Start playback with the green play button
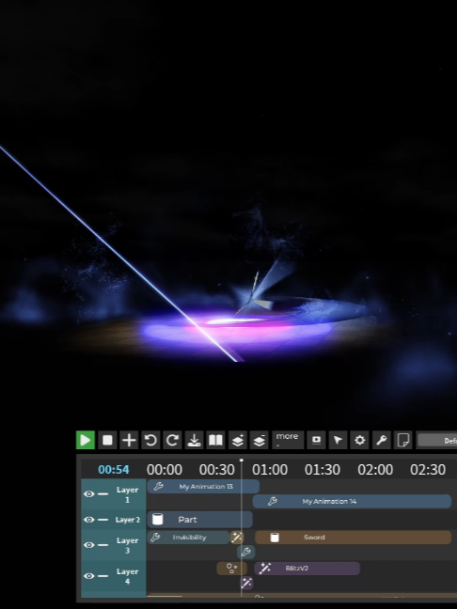Image resolution: width=457 pixels, height=609 pixels. [x=86, y=440]
